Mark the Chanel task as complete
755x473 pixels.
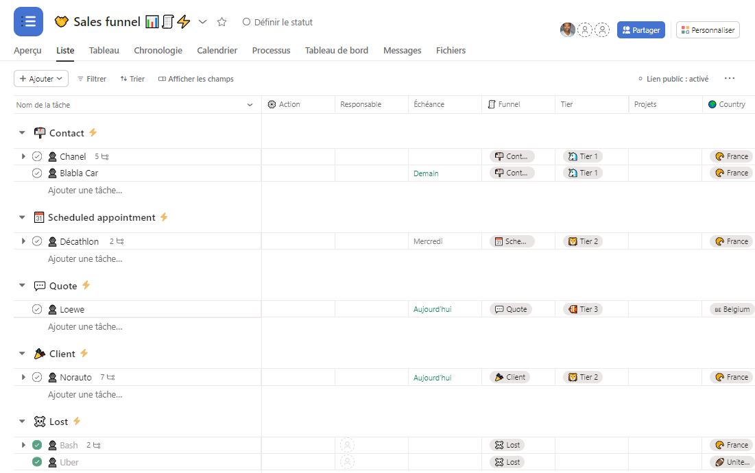(37, 156)
